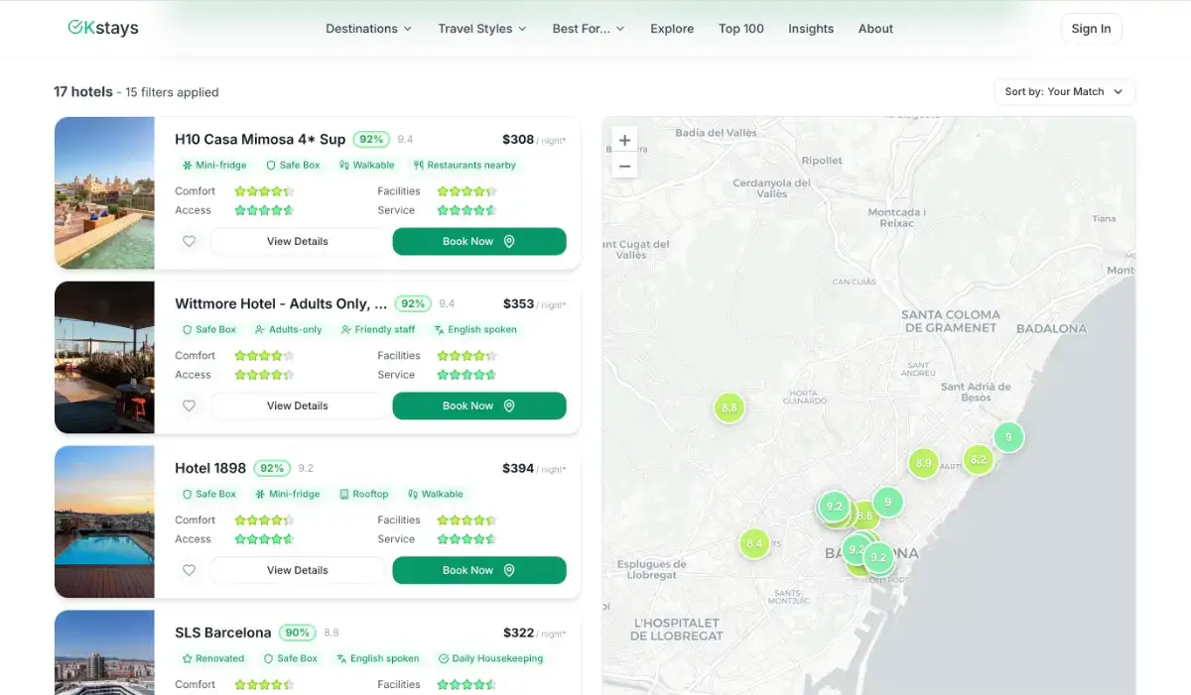This screenshot has width=1191, height=695.
Task: Click Adults-only tag on Wittmore Hotel
Action: click(x=288, y=330)
